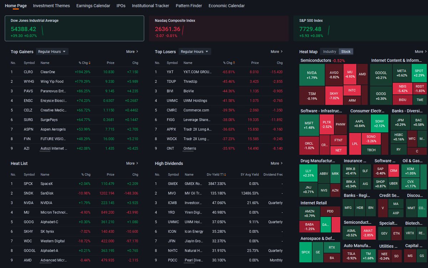Select the ASPN Aspen Aerogels row
The image size is (428, 268).
coord(75,129)
